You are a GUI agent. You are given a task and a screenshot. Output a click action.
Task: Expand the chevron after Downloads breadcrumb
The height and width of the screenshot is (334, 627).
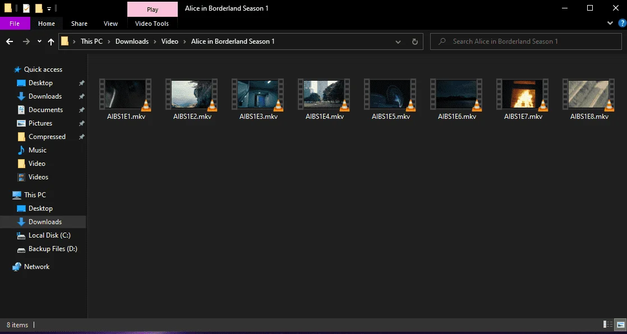click(155, 41)
